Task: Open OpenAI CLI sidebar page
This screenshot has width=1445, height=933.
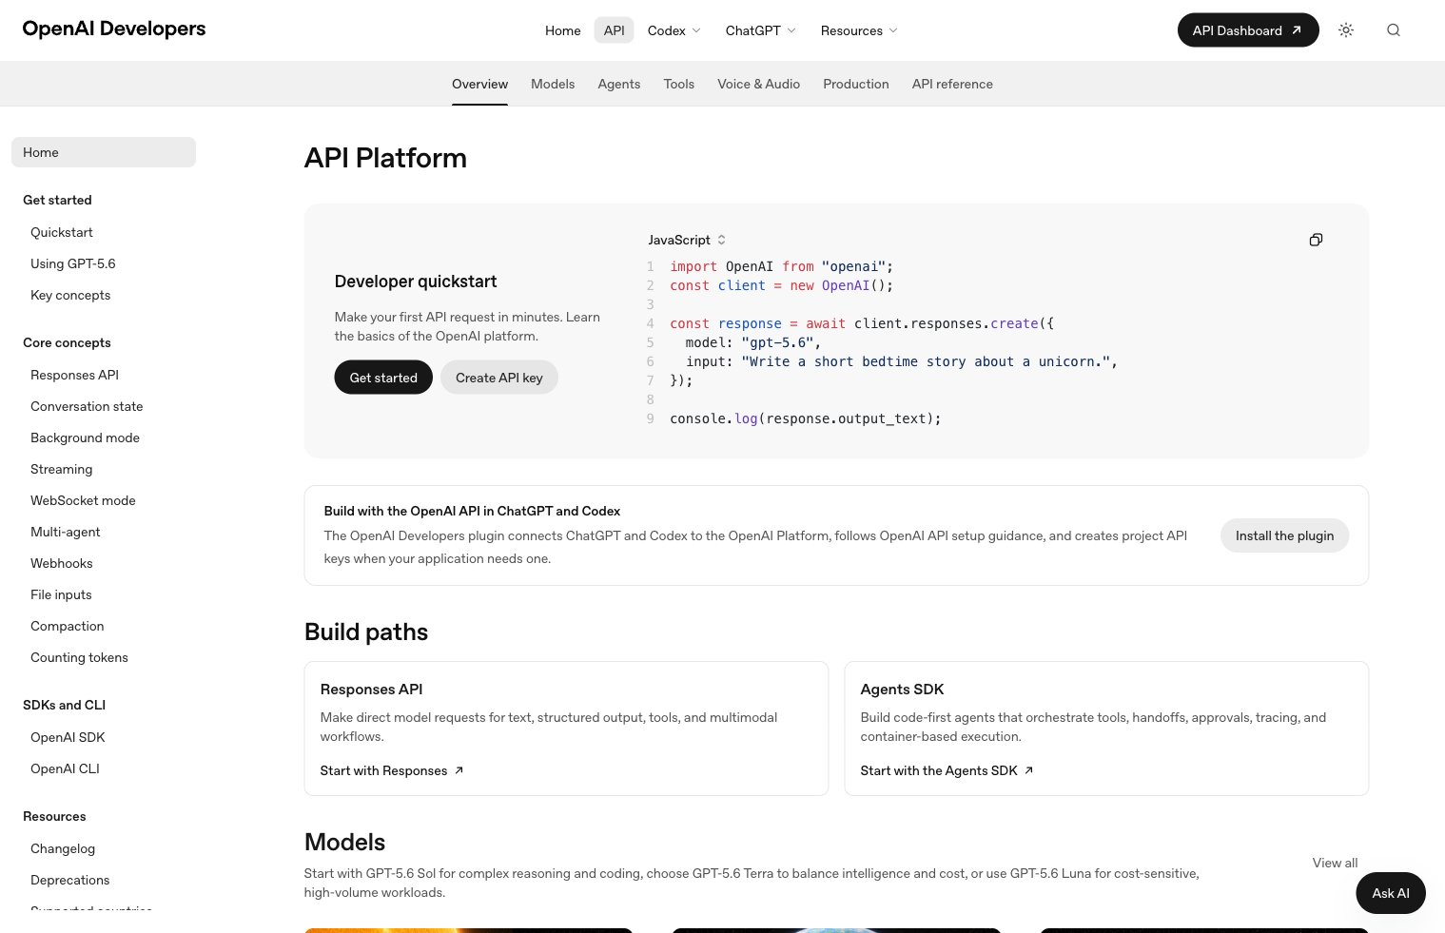Action: (65, 768)
